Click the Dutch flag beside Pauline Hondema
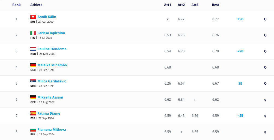274x140 pixels. click(33, 49)
